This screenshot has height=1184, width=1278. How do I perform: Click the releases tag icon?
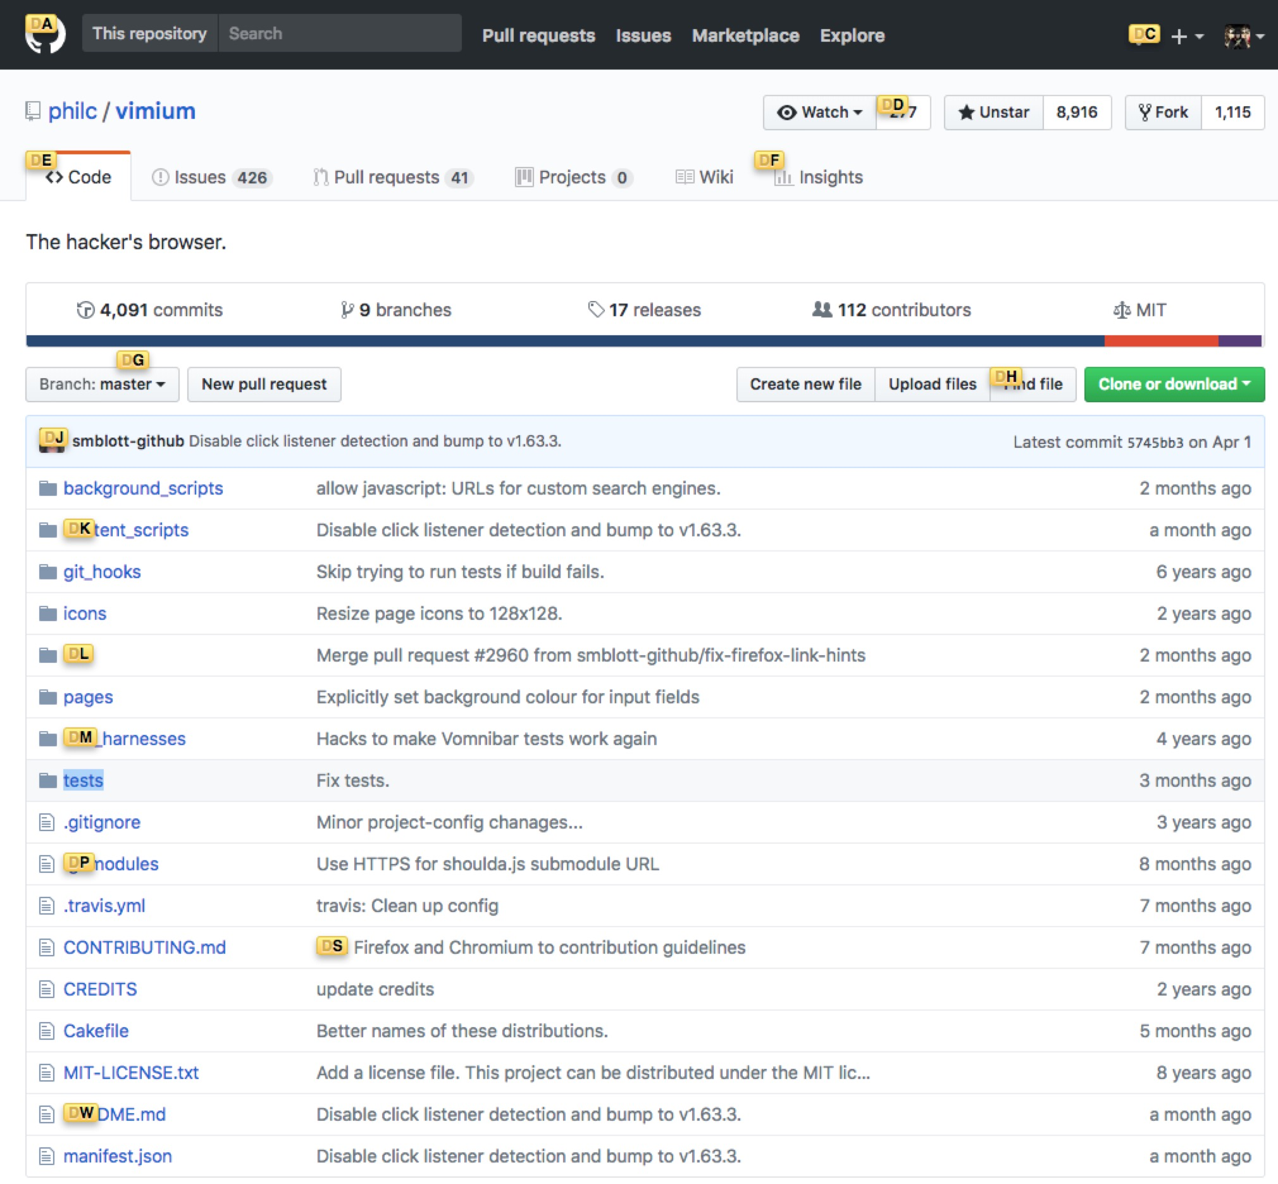pos(596,310)
